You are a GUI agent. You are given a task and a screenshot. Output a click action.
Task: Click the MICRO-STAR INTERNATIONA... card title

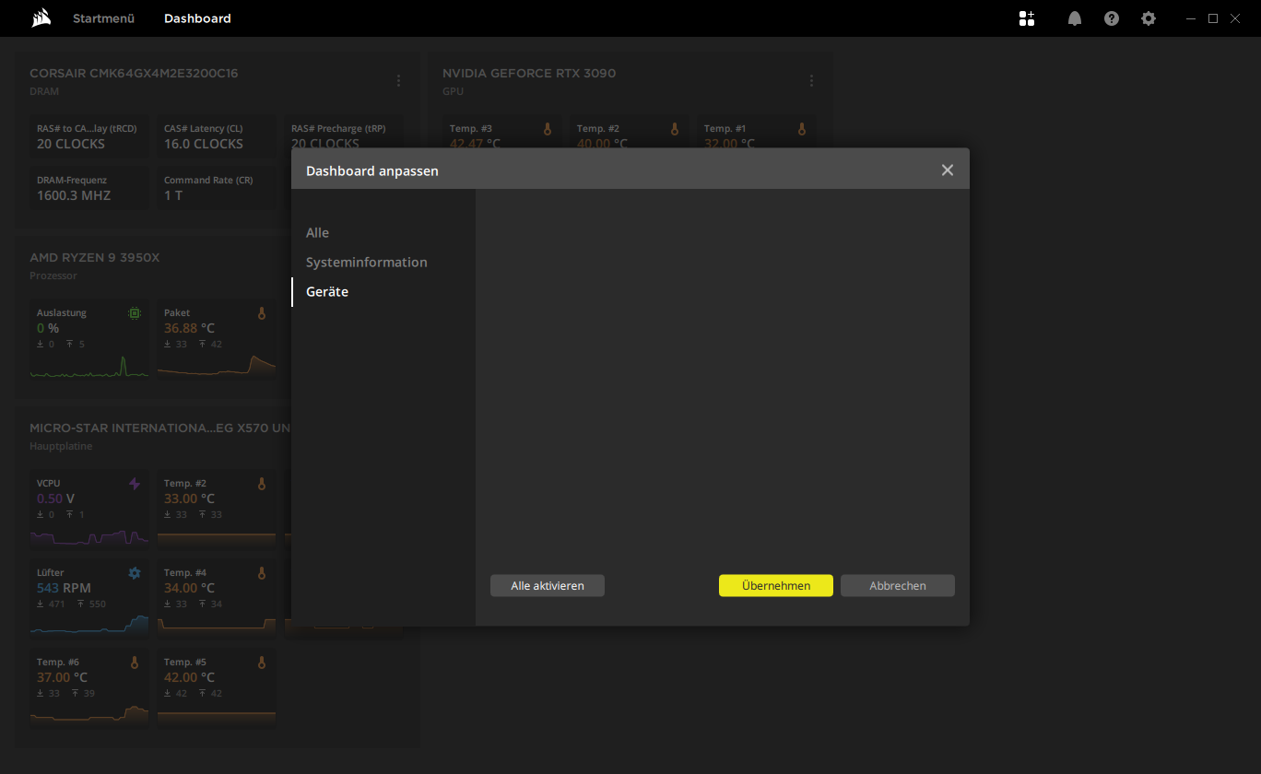coord(160,428)
